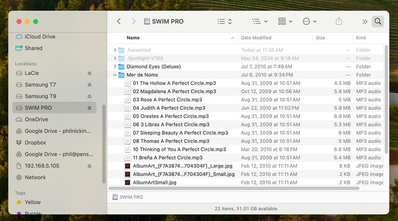Eject the LaCie drive
398x221 pixels.
coord(90,73)
